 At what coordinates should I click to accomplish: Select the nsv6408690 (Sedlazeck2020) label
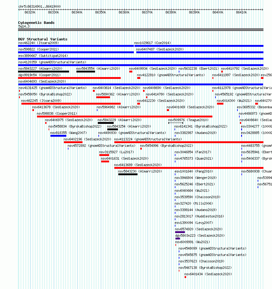point(167,88)
